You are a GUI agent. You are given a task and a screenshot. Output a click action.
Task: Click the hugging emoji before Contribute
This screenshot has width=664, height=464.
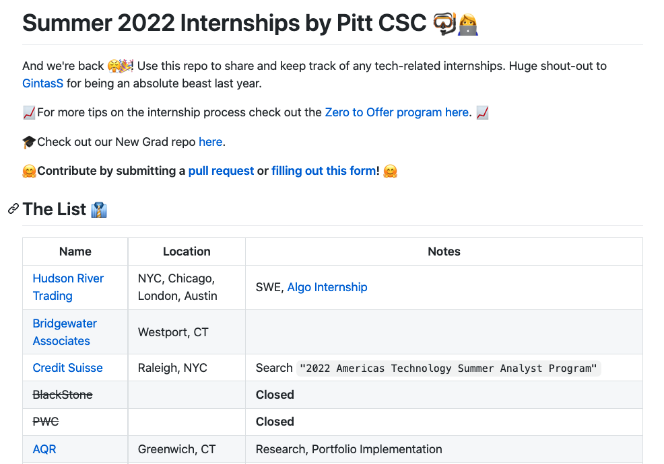click(x=29, y=171)
